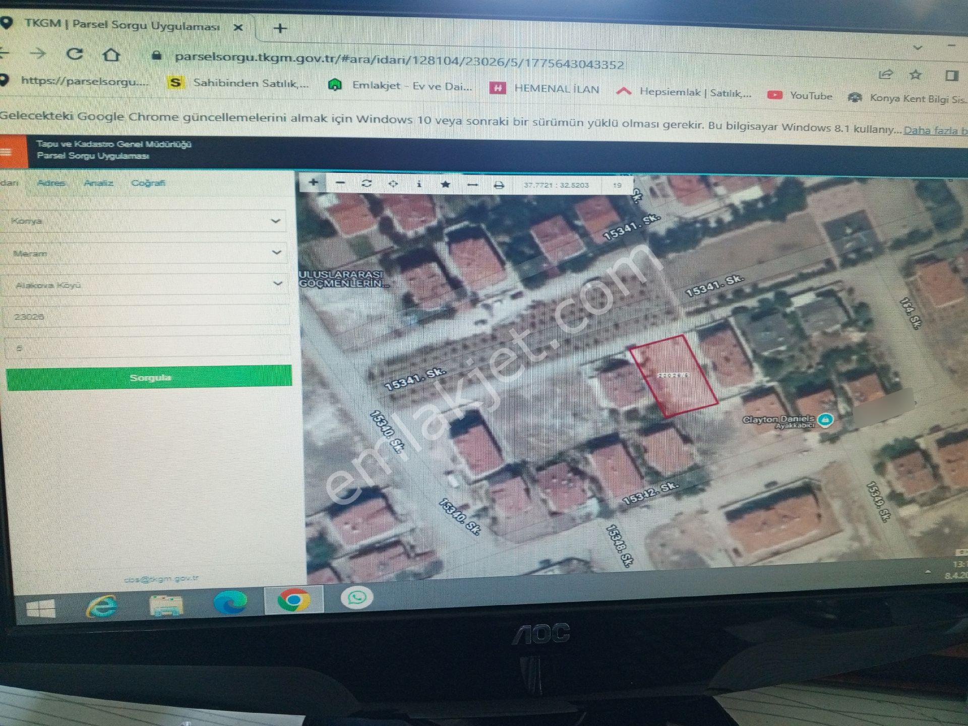
Task: Switch to the İdari tab
Action: pos(9,182)
